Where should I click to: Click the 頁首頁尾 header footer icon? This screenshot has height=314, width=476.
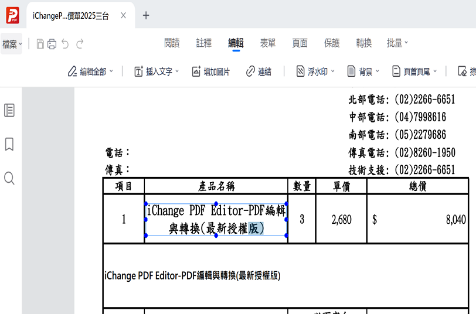[x=396, y=71]
